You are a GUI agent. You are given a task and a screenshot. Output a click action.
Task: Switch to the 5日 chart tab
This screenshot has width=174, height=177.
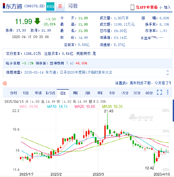tap(26, 93)
